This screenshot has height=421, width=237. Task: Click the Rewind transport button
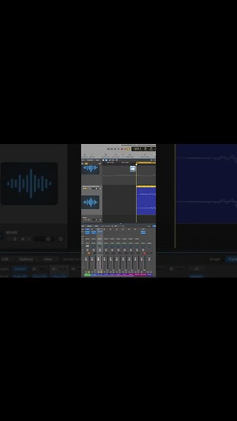108,149
